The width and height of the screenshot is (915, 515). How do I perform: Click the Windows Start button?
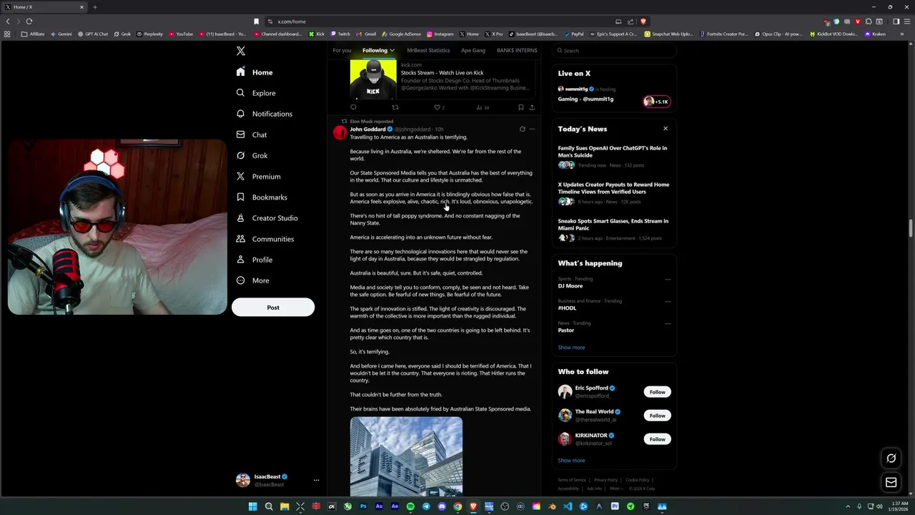pos(253,506)
